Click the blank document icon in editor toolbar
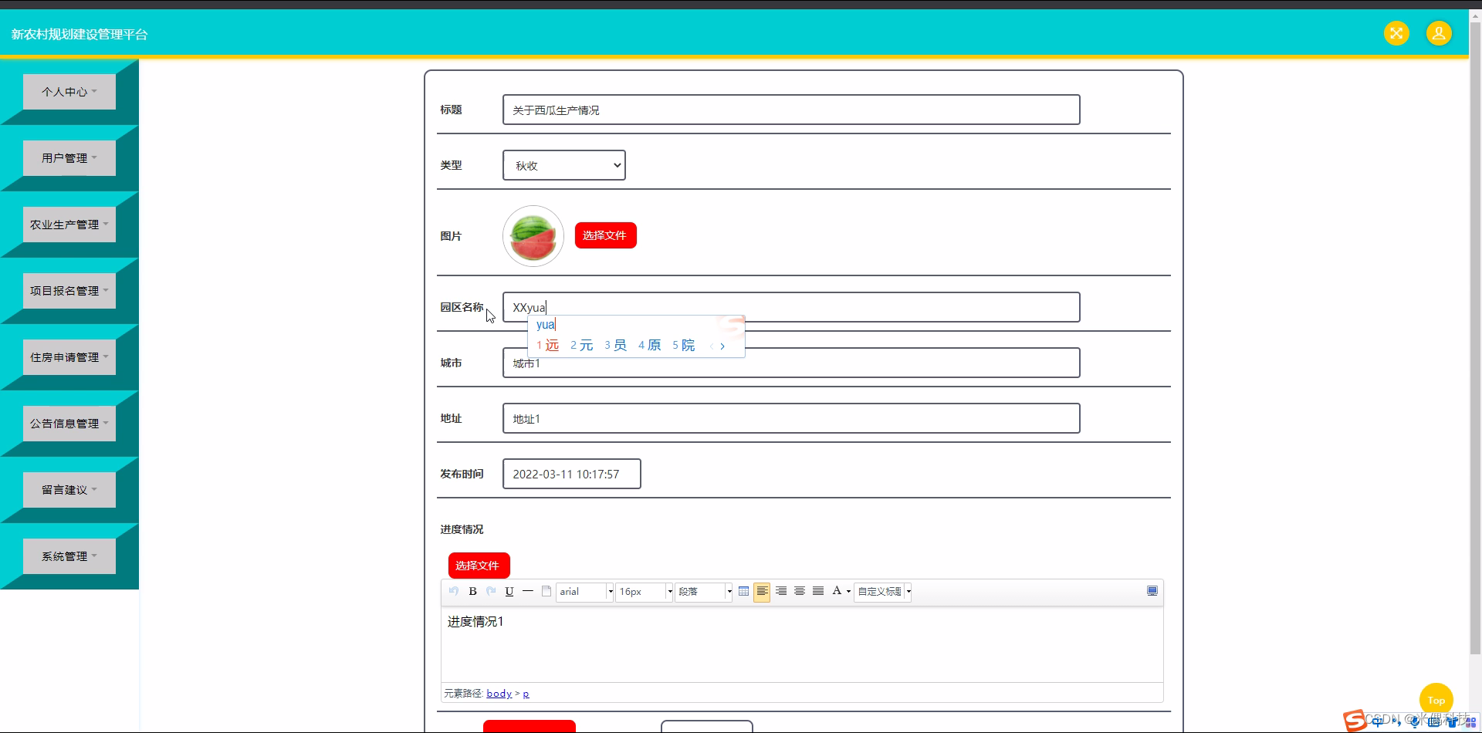The image size is (1482, 733). [546, 591]
